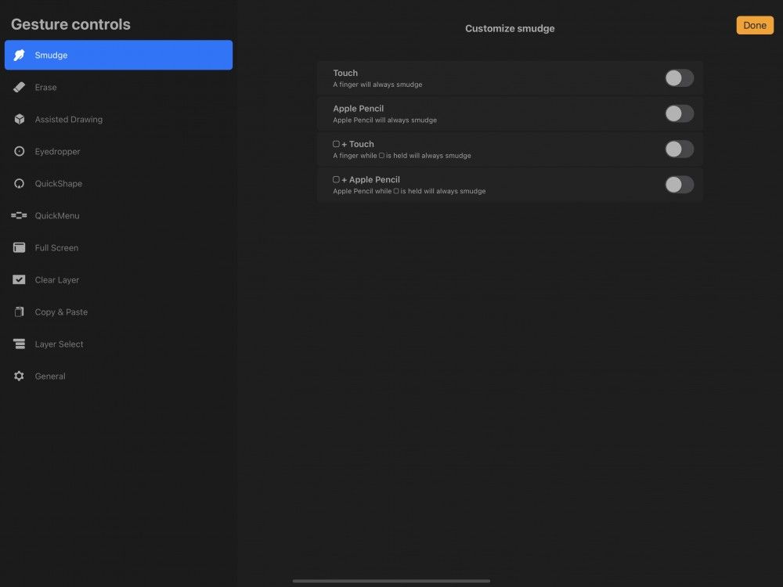This screenshot has height=587, width=783.
Task: Click 'A finger will always smudge' text
Action: coord(377,85)
